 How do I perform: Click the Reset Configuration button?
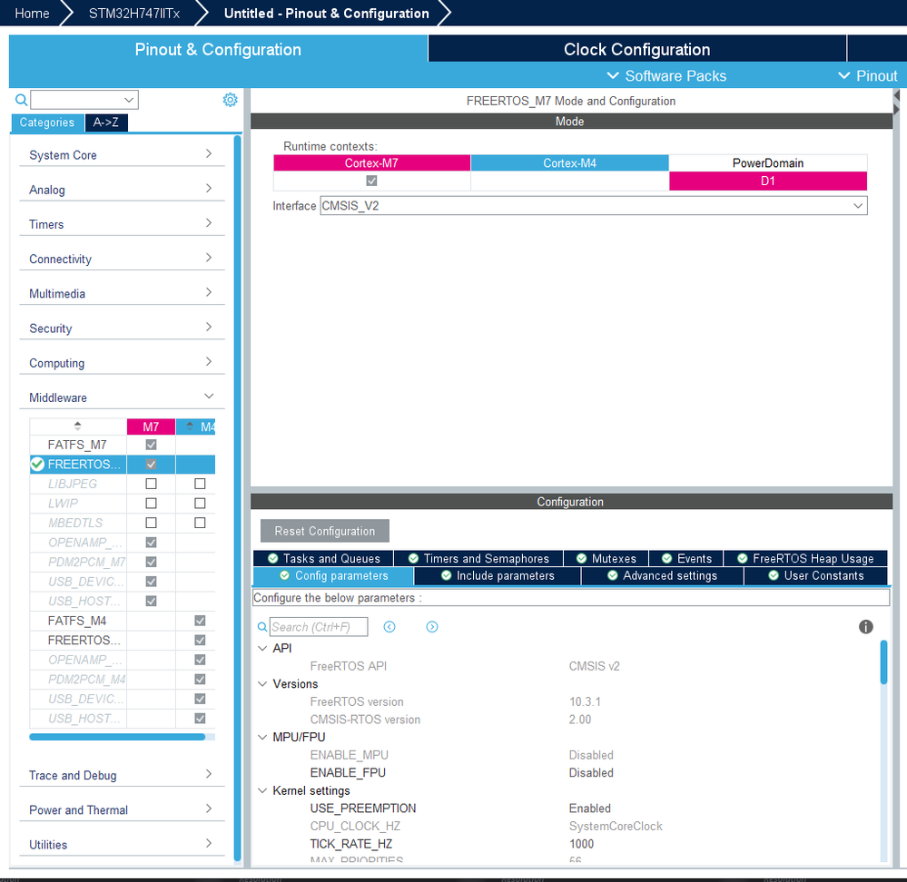324,531
